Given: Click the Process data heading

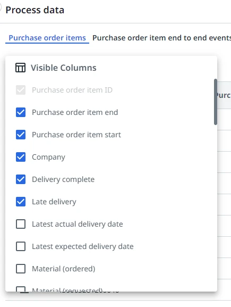Looking at the screenshot, I should coord(35,10).
